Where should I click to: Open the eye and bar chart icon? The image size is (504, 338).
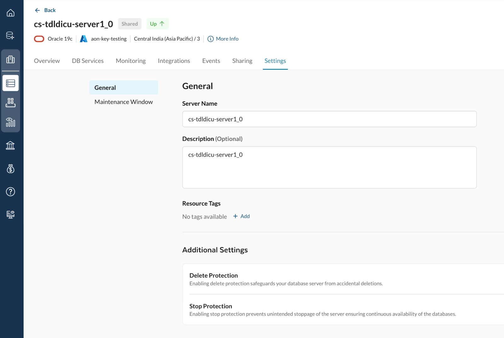point(10,122)
